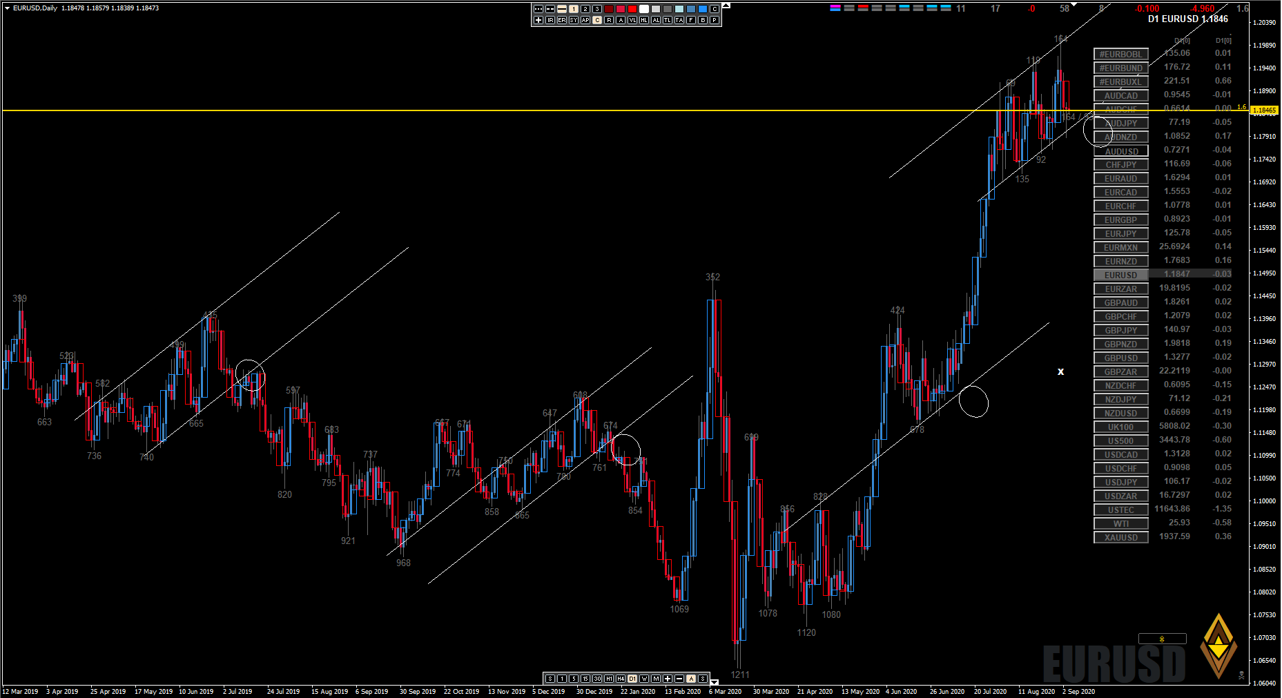This screenshot has height=698, width=1282.
Task: Select the AL drawing tool
Action: 656,20
